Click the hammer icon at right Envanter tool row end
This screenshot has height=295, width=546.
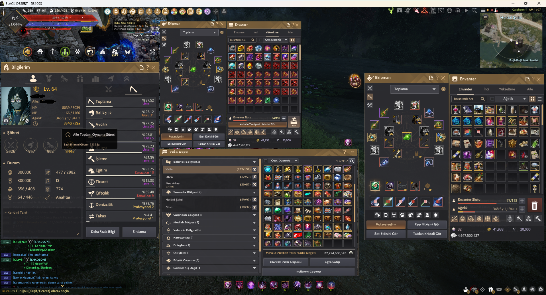coord(538,219)
